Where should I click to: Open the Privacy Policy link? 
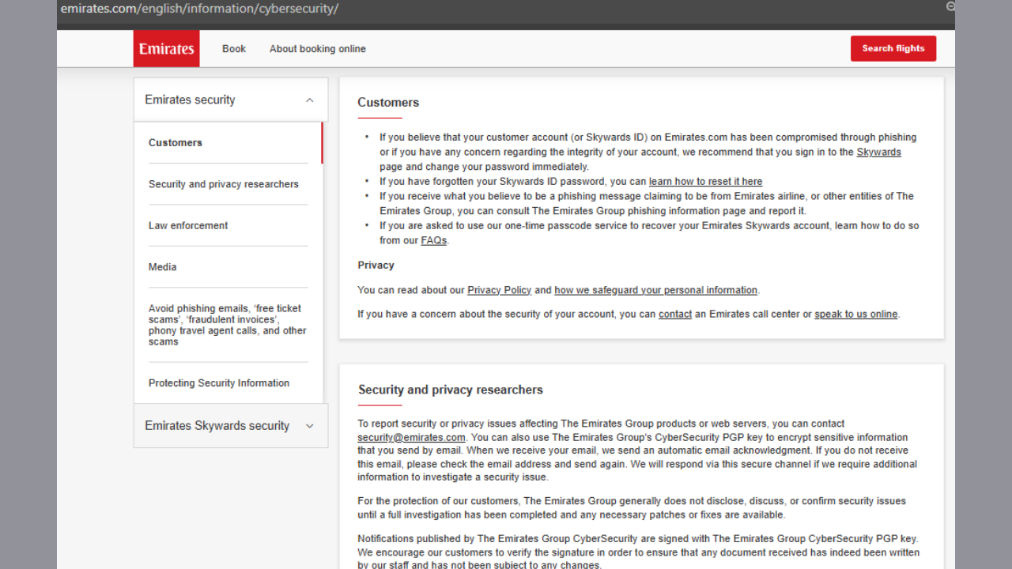(x=499, y=290)
